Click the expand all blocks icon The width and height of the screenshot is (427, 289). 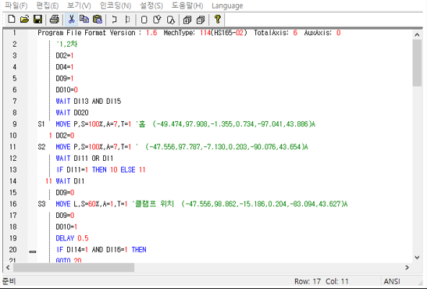[x=187, y=20]
